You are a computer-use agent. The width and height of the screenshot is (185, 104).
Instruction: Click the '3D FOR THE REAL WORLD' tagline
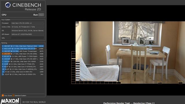click(x=34, y=102)
